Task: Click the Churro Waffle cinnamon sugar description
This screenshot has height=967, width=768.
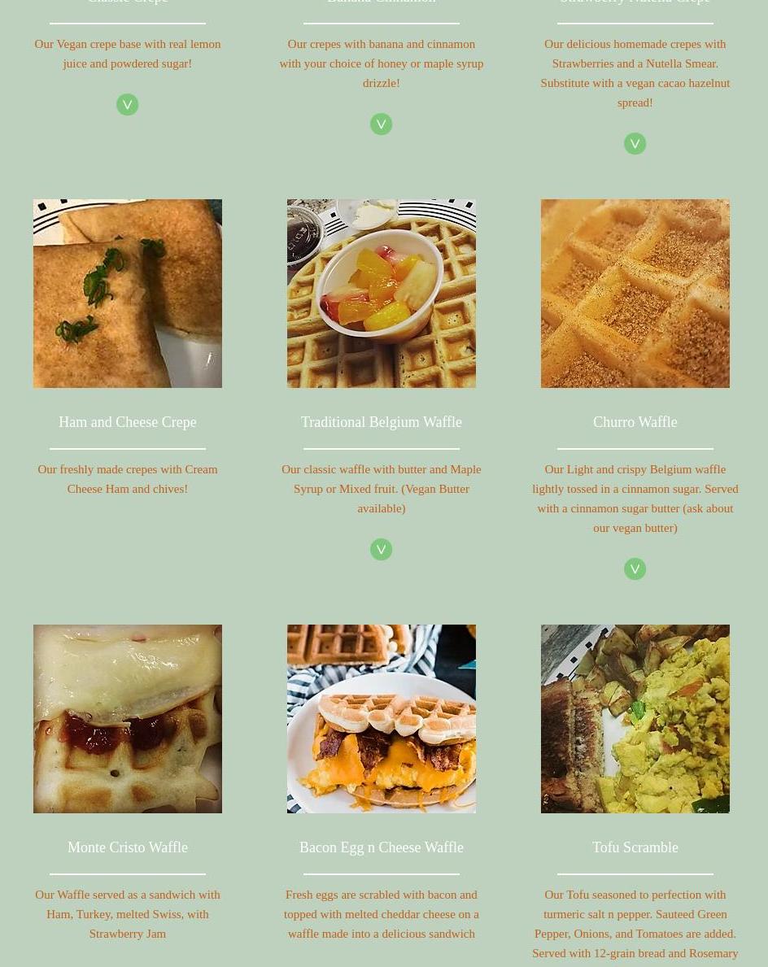Action: pos(635,499)
